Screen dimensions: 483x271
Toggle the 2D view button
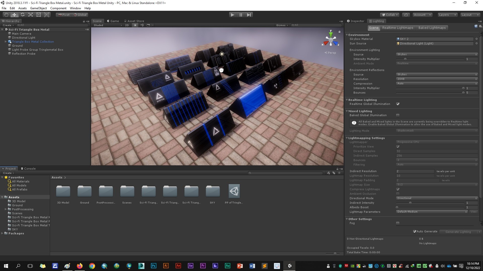coord(127,25)
